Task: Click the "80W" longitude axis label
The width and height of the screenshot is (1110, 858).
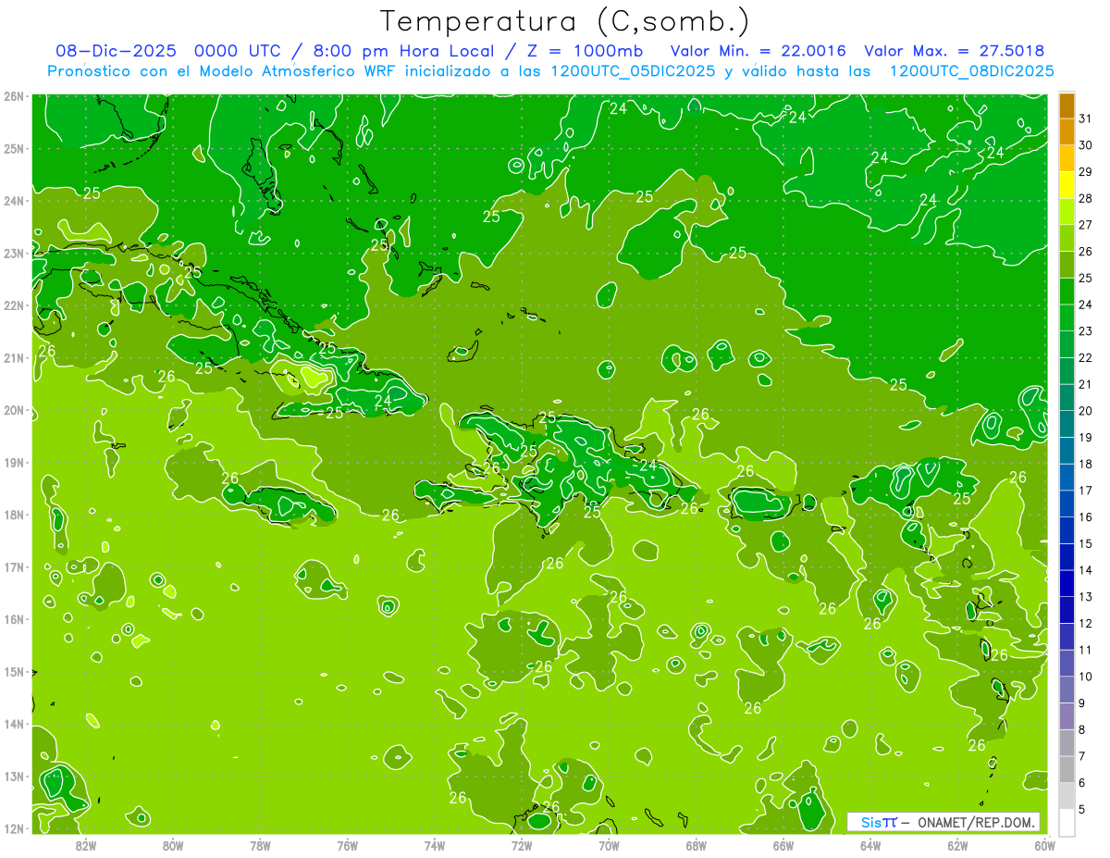Action: tap(173, 845)
